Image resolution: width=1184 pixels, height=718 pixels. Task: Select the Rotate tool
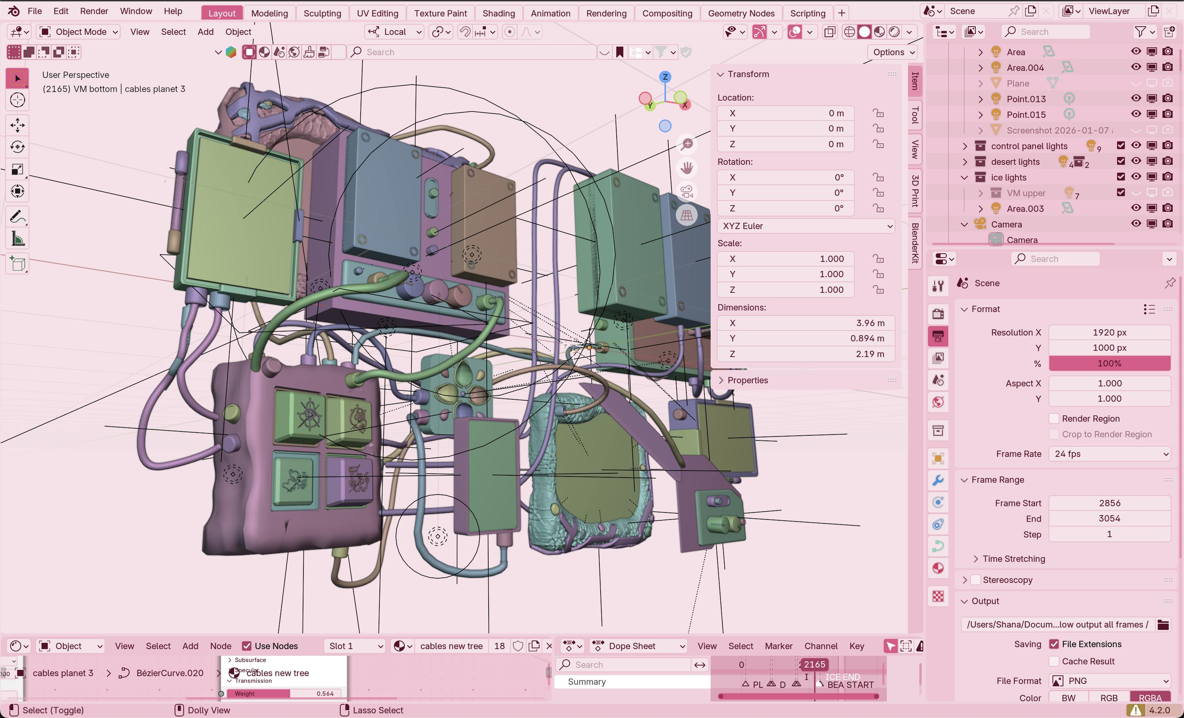pyautogui.click(x=18, y=147)
